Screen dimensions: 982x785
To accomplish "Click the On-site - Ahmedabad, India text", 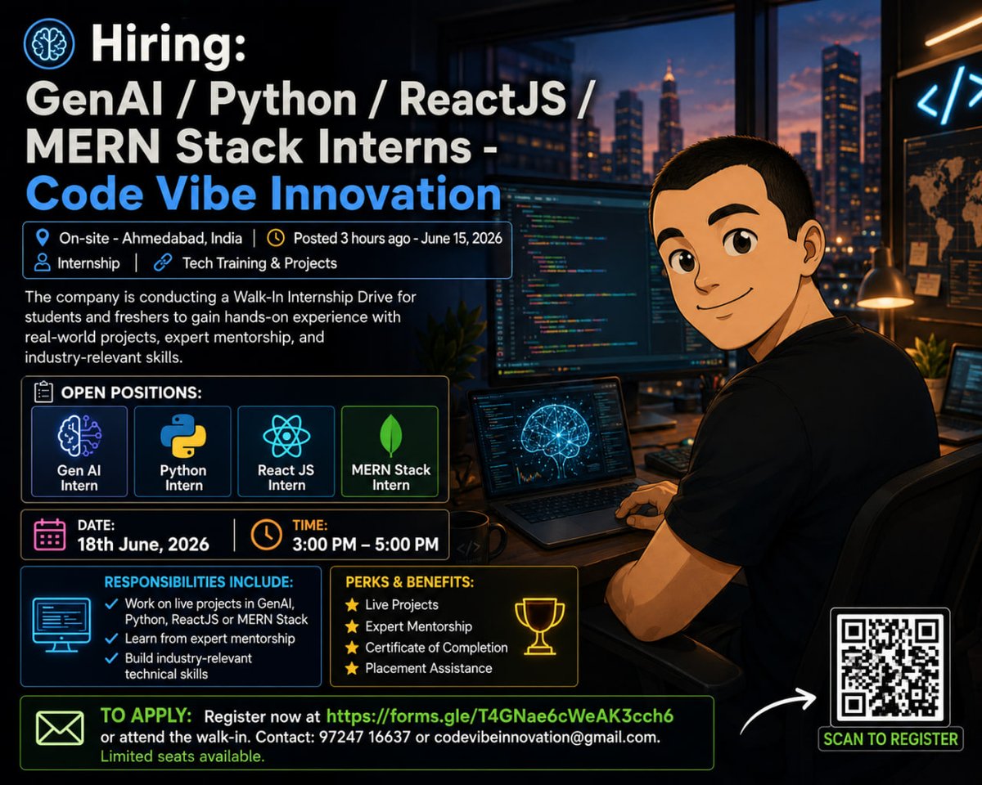I will [x=151, y=239].
